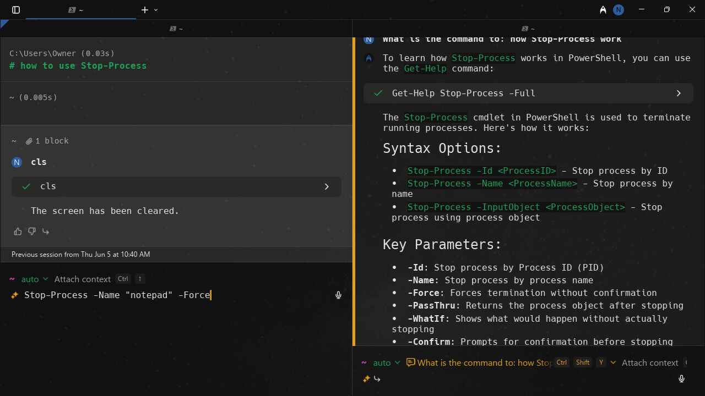Image resolution: width=705 pixels, height=396 pixels.
Task: Click the follow-up arrow in the right pane input
Action: (x=377, y=379)
